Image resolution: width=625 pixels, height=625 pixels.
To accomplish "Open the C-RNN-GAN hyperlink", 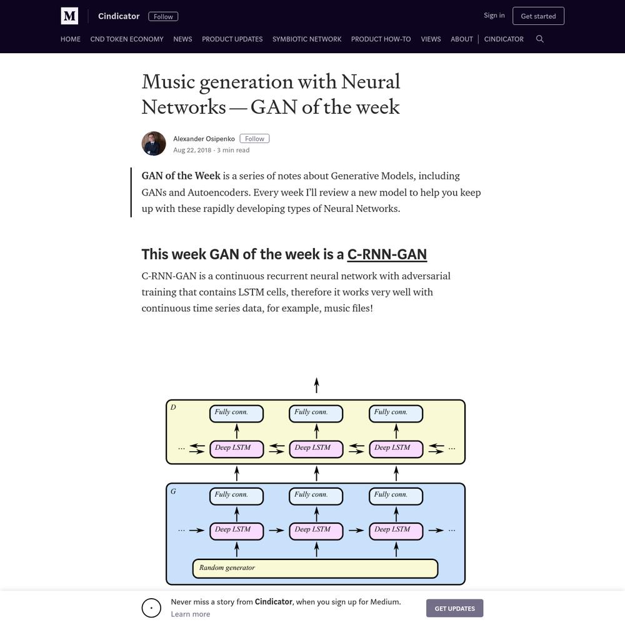I will point(387,254).
